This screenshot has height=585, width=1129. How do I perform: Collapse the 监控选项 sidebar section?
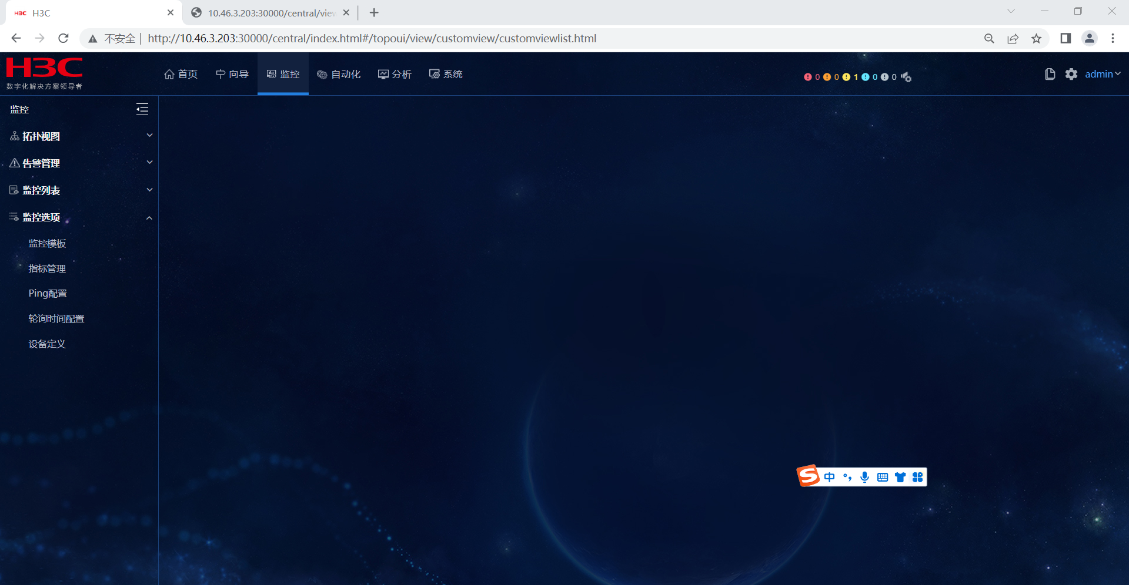(x=79, y=217)
